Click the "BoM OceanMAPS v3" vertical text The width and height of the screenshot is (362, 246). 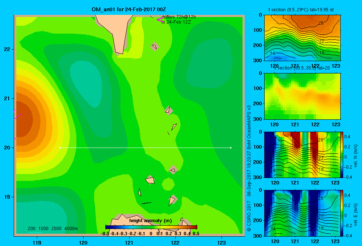(249, 127)
